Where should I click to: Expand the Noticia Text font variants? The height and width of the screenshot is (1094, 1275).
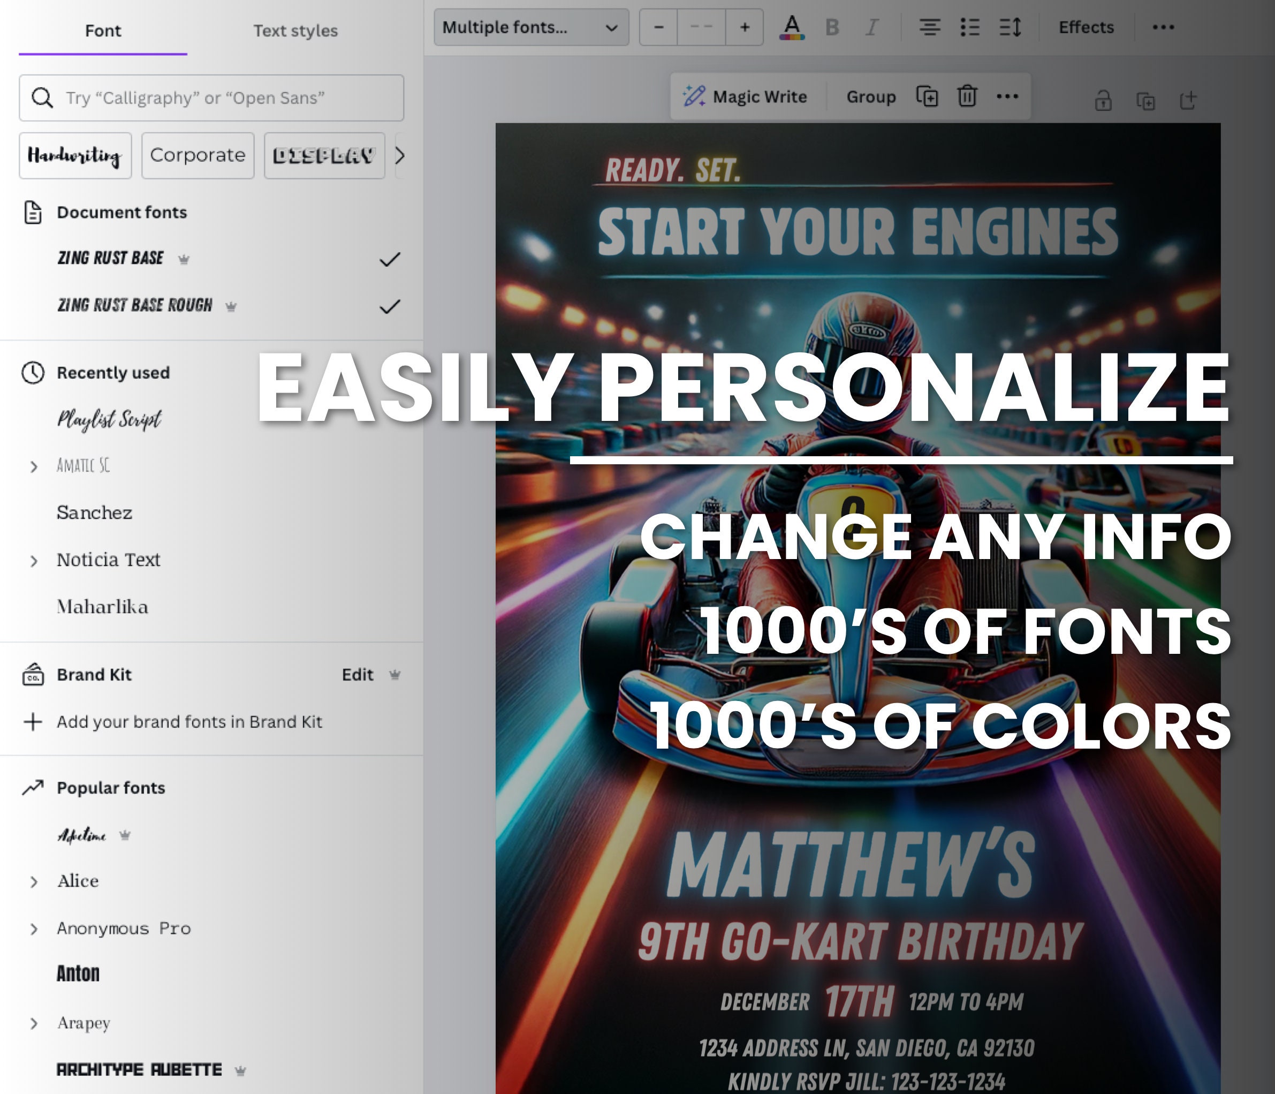point(34,561)
